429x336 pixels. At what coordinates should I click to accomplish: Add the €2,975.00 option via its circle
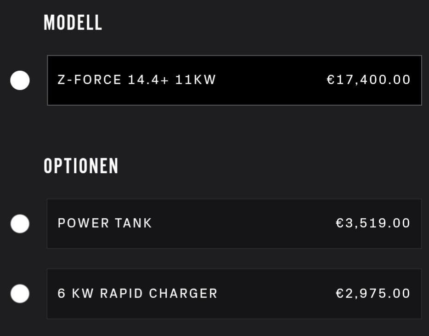point(20,294)
